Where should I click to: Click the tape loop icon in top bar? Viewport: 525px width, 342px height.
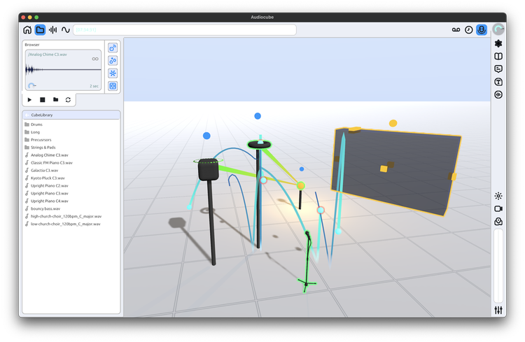pyautogui.click(x=456, y=30)
